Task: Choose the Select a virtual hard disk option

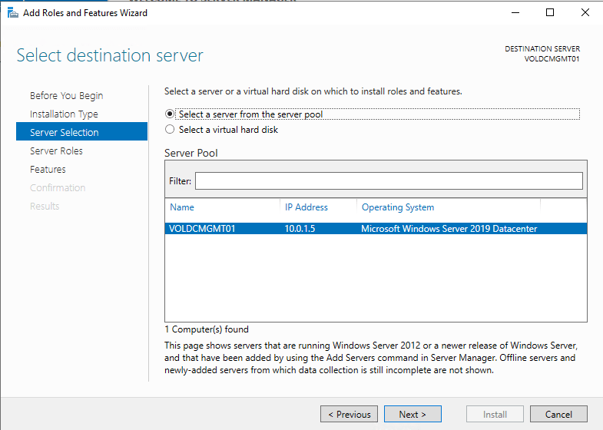Action: tap(171, 130)
